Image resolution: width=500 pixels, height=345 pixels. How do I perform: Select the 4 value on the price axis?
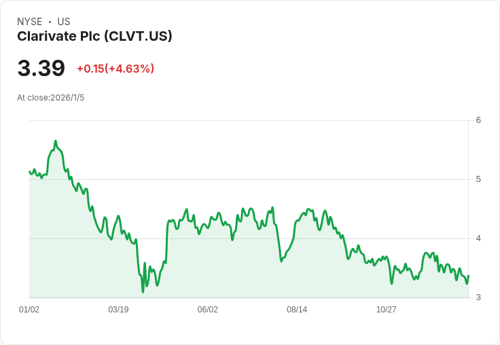[478, 238]
